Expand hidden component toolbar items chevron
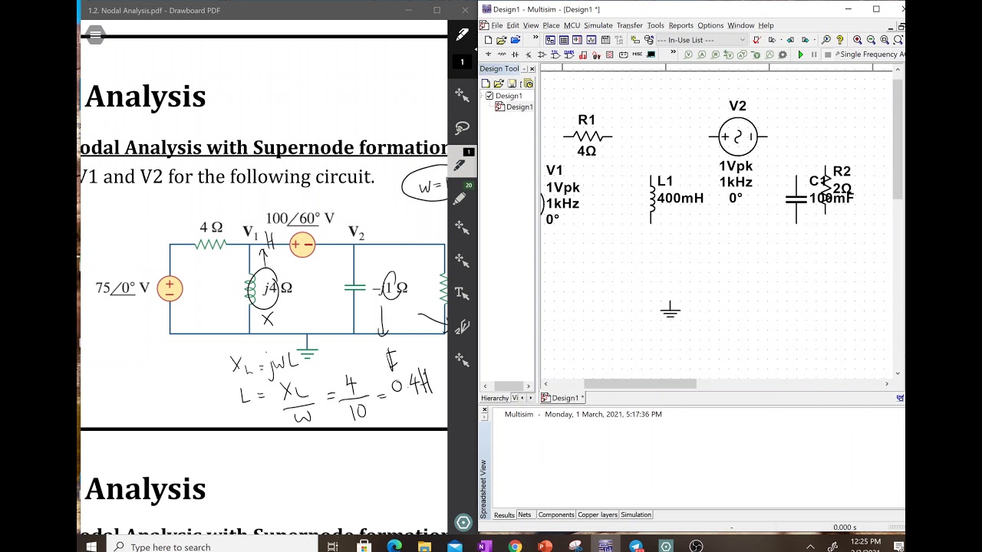Screen dimensions: 982x552 tap(673, 52)
